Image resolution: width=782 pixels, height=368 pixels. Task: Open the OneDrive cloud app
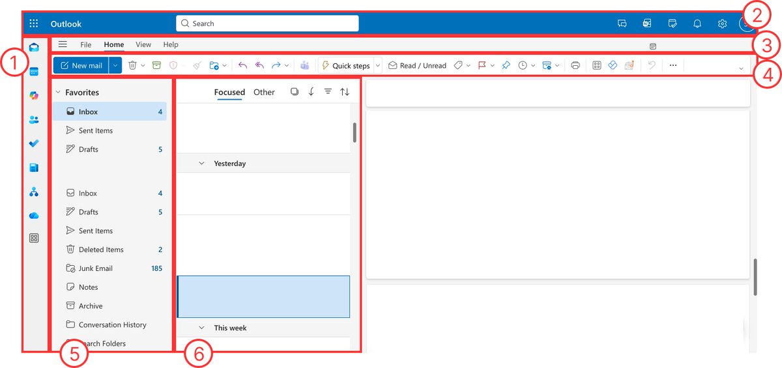tap(34, 216)
